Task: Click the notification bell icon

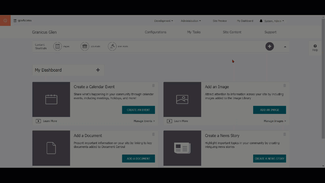Action: click(x=261, y=21)
